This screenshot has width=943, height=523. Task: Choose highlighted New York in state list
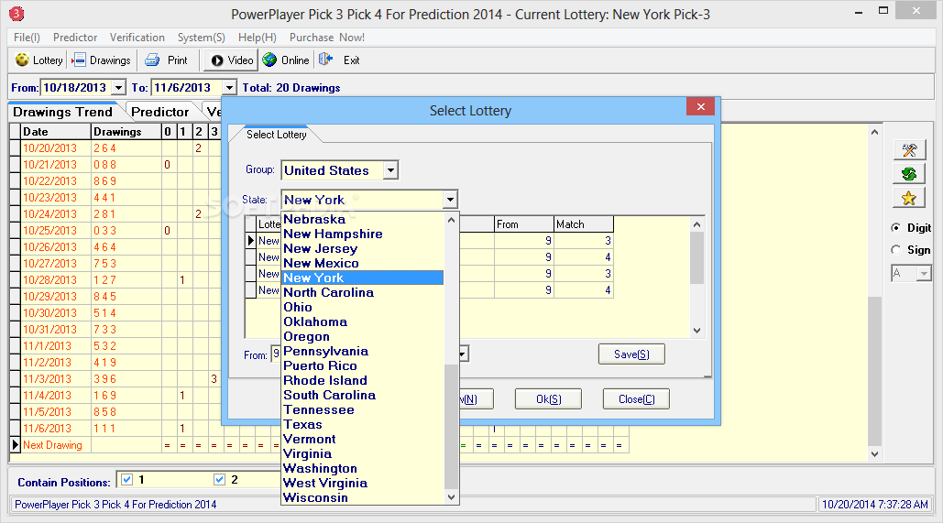pyautogui.click(x=363, y=278)
